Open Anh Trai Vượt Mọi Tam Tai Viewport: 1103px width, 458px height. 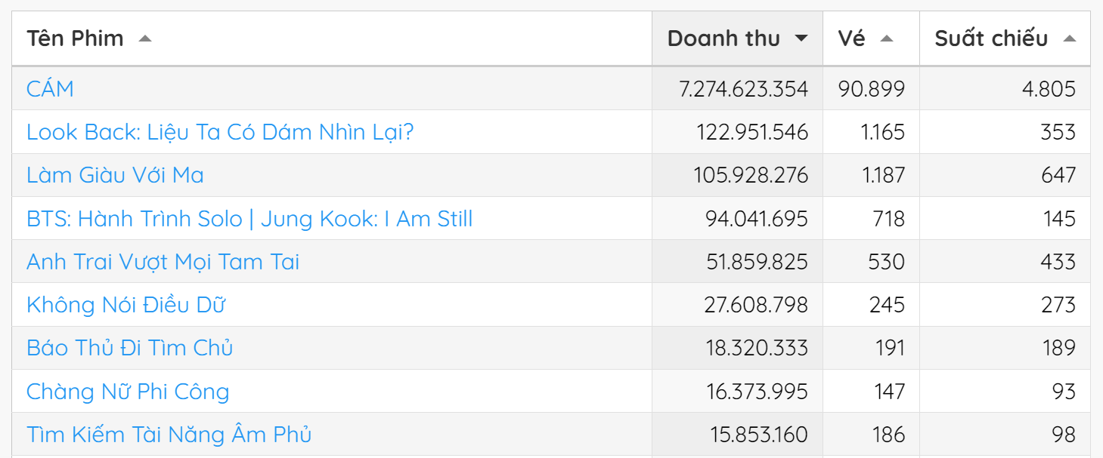tap(163, 261)
